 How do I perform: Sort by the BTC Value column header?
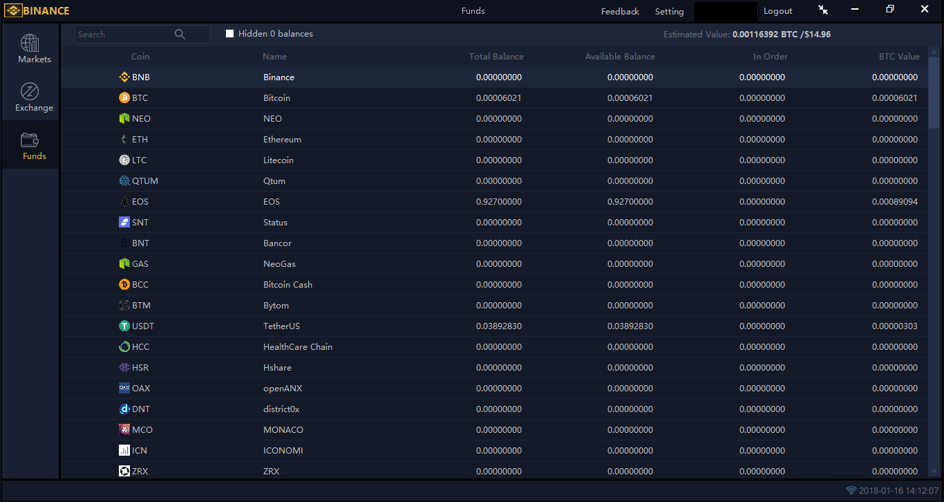[x=899, y=57]
